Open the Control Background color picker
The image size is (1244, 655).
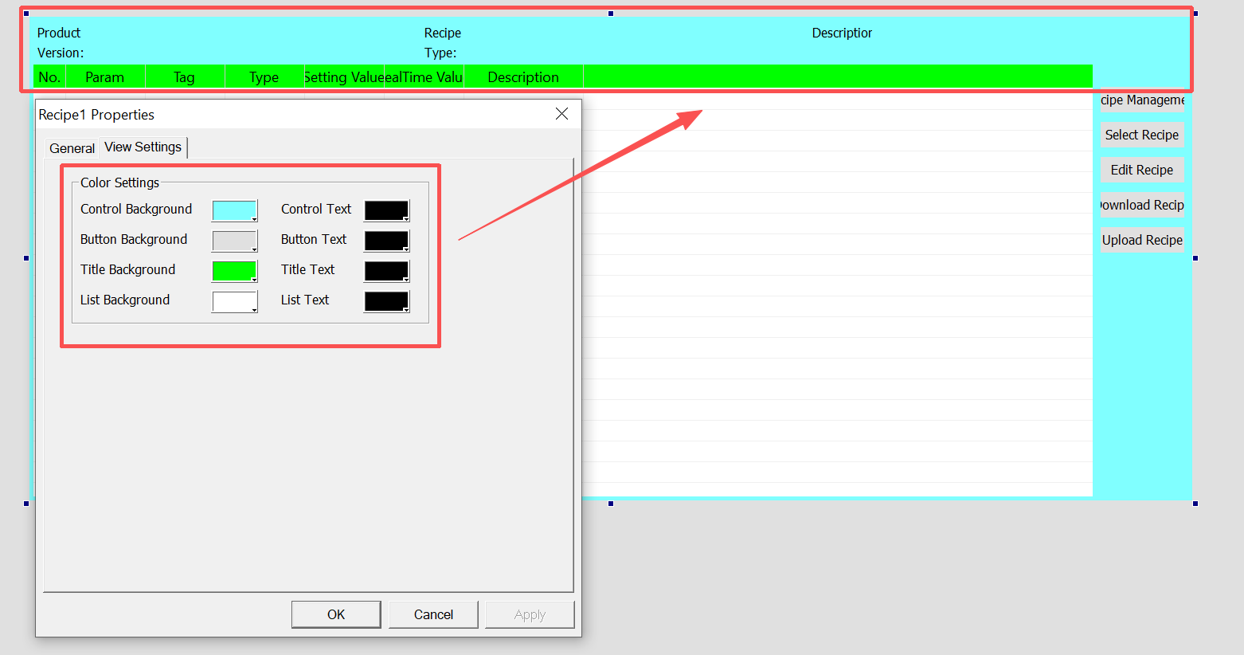pos(234,210)
